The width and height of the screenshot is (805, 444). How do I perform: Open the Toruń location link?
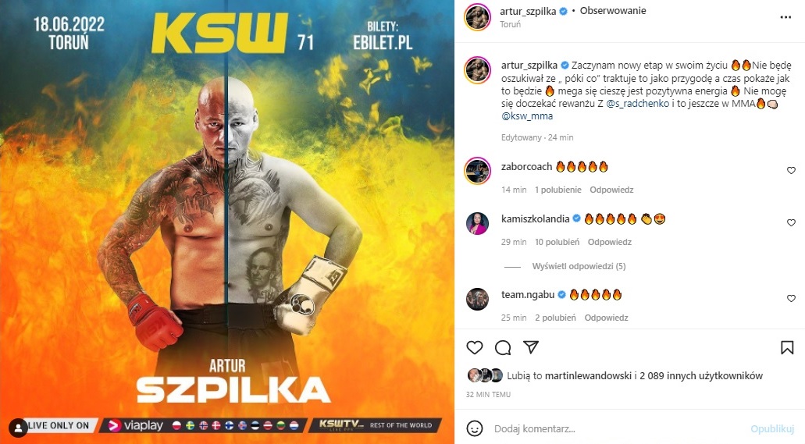(511, 24)
